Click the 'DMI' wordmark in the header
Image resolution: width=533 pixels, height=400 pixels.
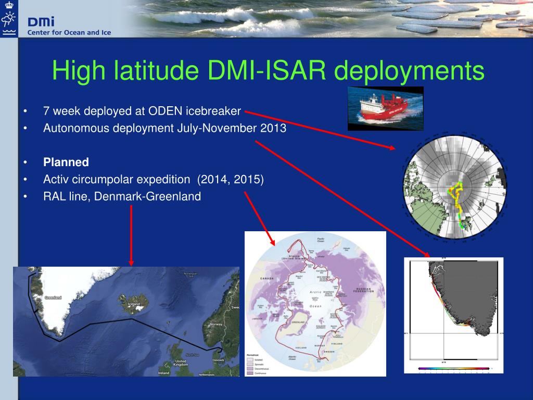41,22
